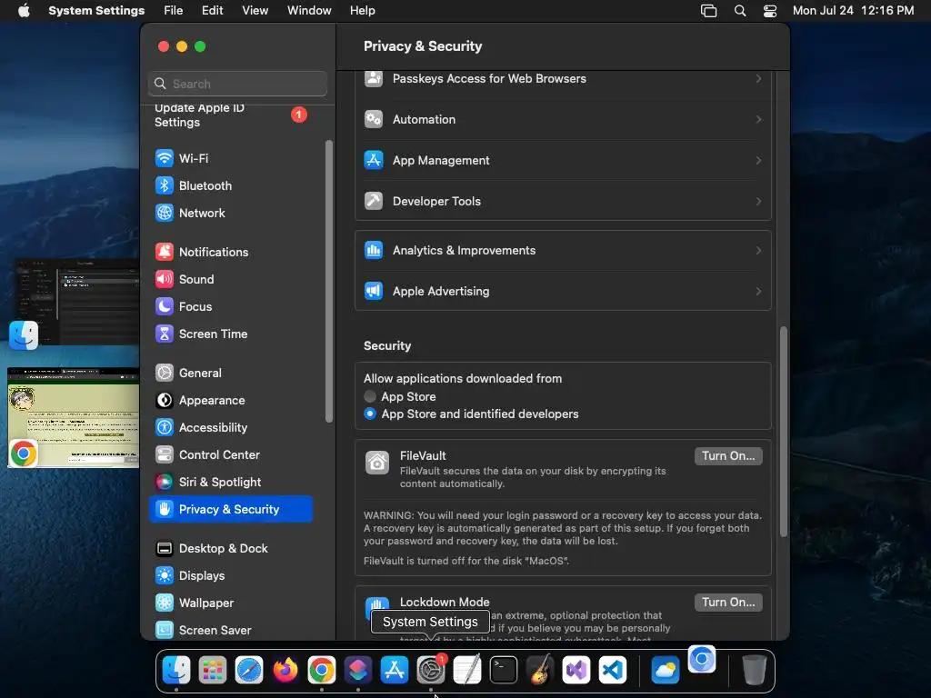Open the Appearance icon in sidebar
Viewport: 931px width, 698px height.
tap(165, 401)
